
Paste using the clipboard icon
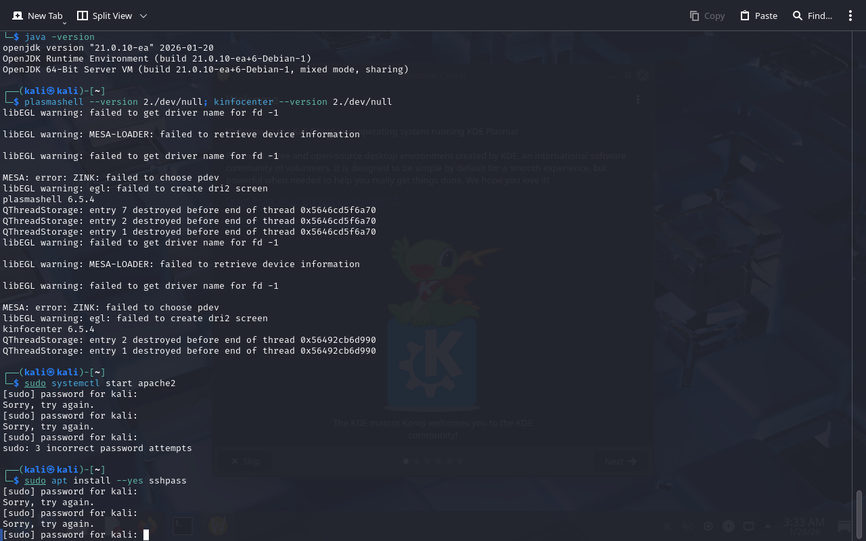tap(745, 16)
